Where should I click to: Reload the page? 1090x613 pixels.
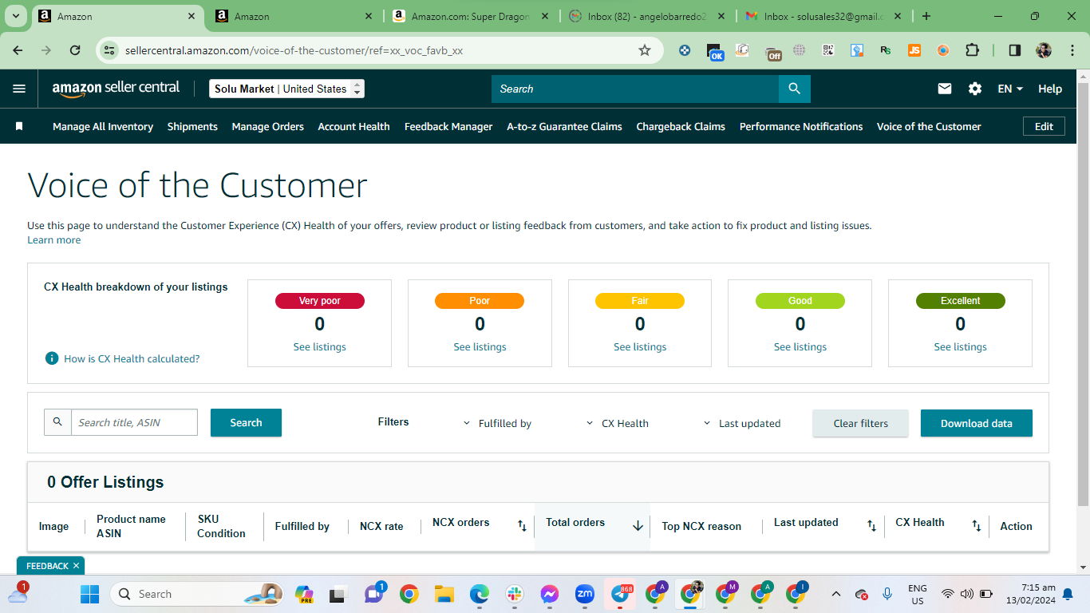(x=75, y=50)
